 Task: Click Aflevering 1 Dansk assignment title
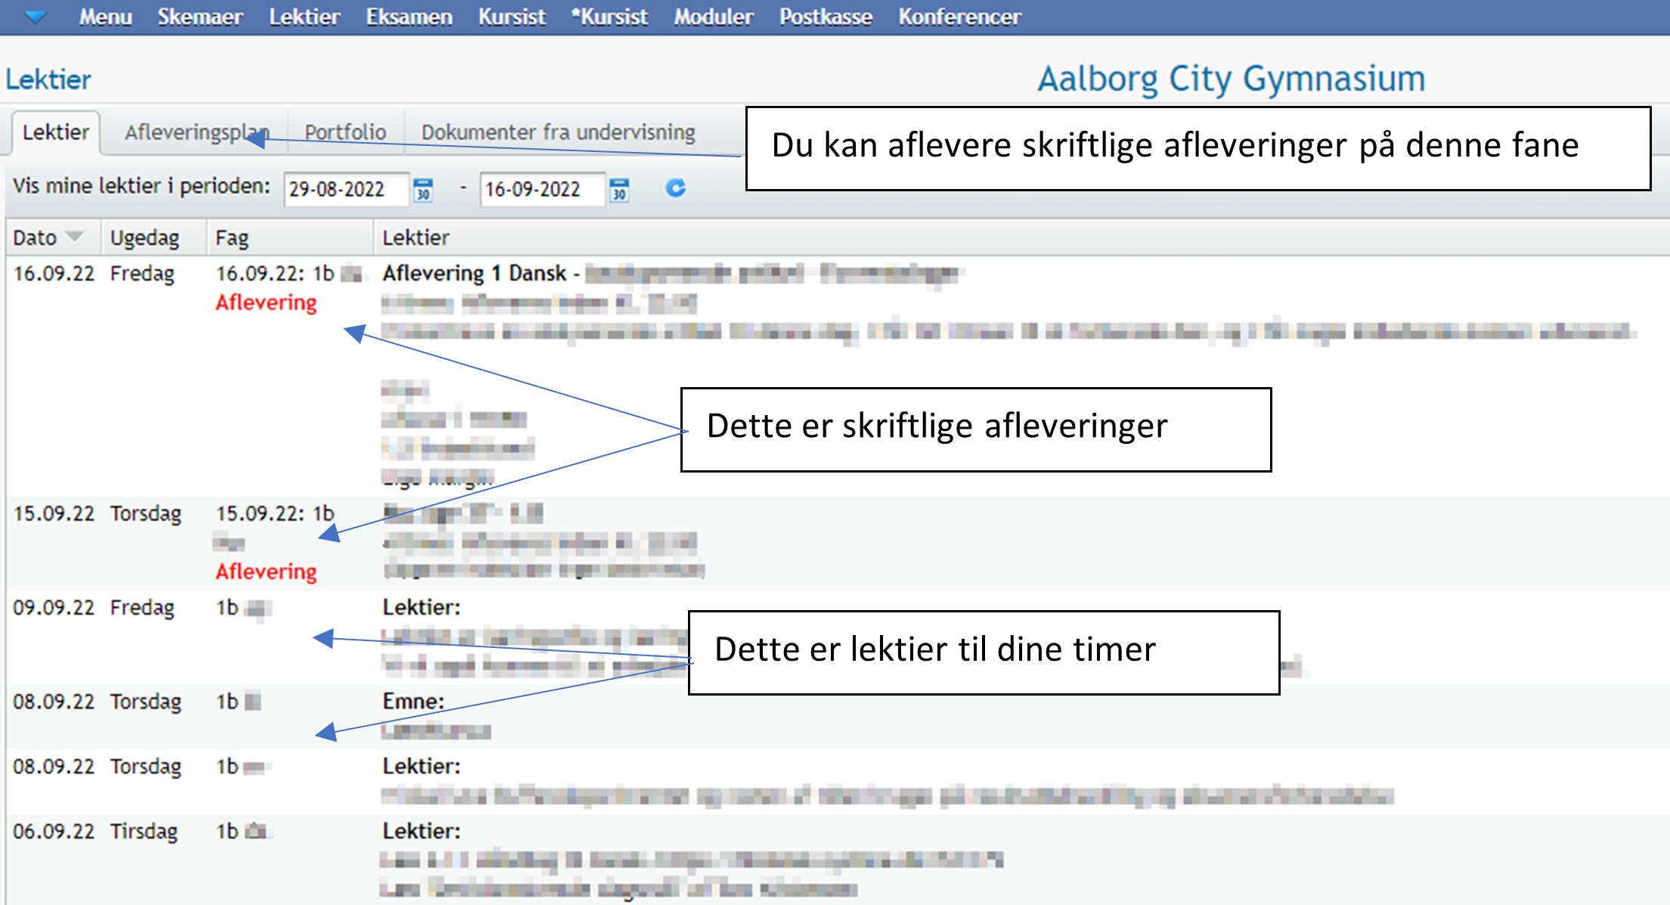point(474,273)
